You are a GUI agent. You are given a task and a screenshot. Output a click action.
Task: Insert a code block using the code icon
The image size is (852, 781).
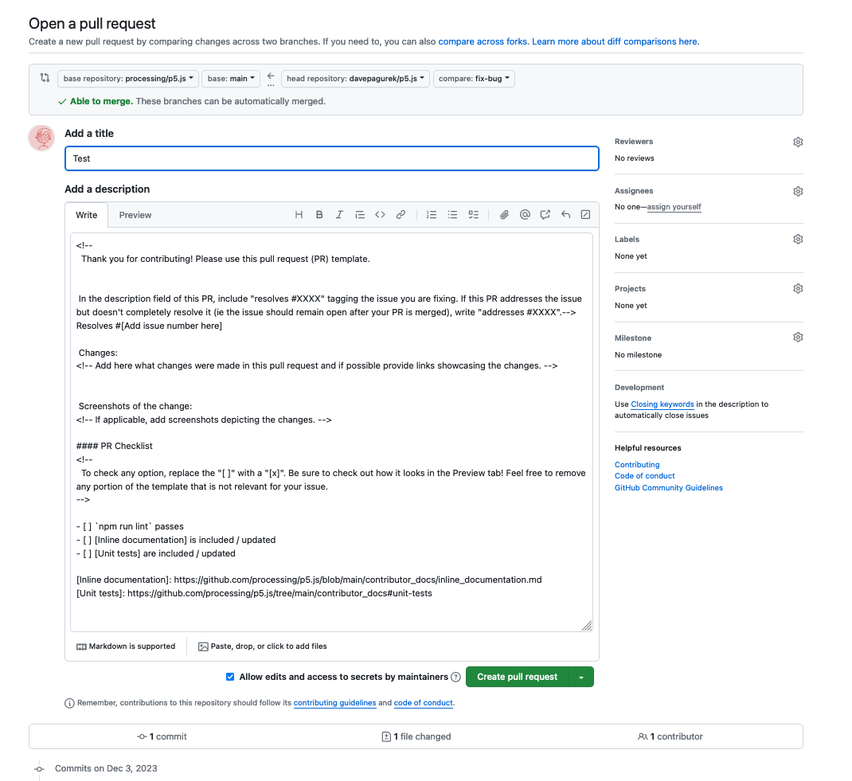point(380,214)
